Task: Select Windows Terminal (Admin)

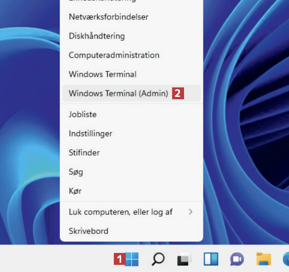Action: (118, 93)
